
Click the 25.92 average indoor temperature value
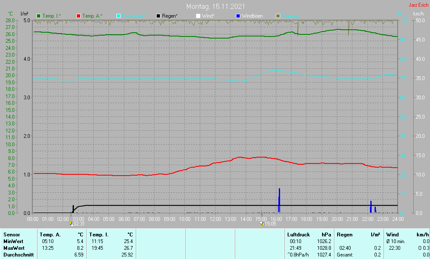(x=127, y=255)
